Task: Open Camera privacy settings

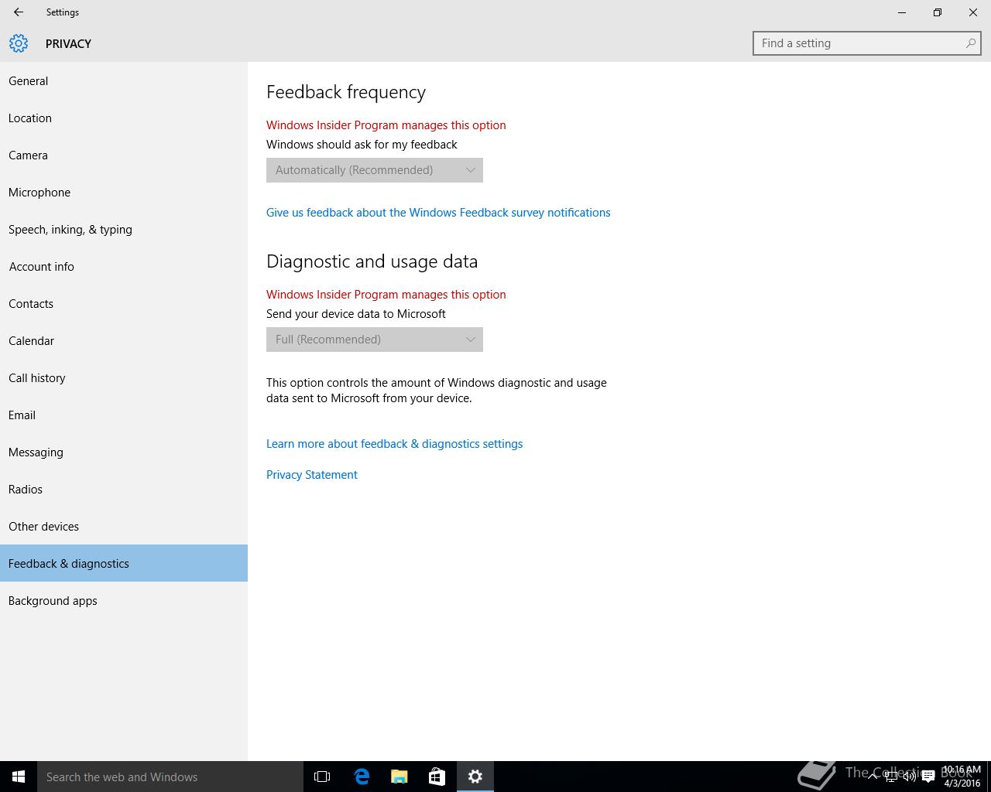Action: (x=124, y=155)
